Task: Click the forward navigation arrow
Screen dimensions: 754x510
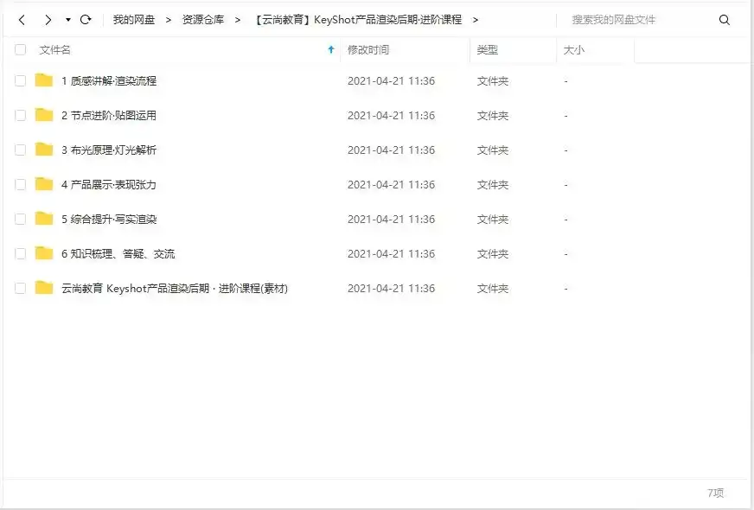Action: tap(48, 18)
